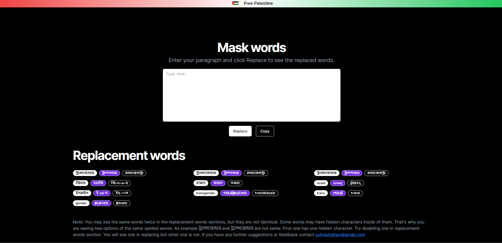The image size is (502, 243).
Task: Click the Free Palestine banner text
Action: tap(258, 3)
